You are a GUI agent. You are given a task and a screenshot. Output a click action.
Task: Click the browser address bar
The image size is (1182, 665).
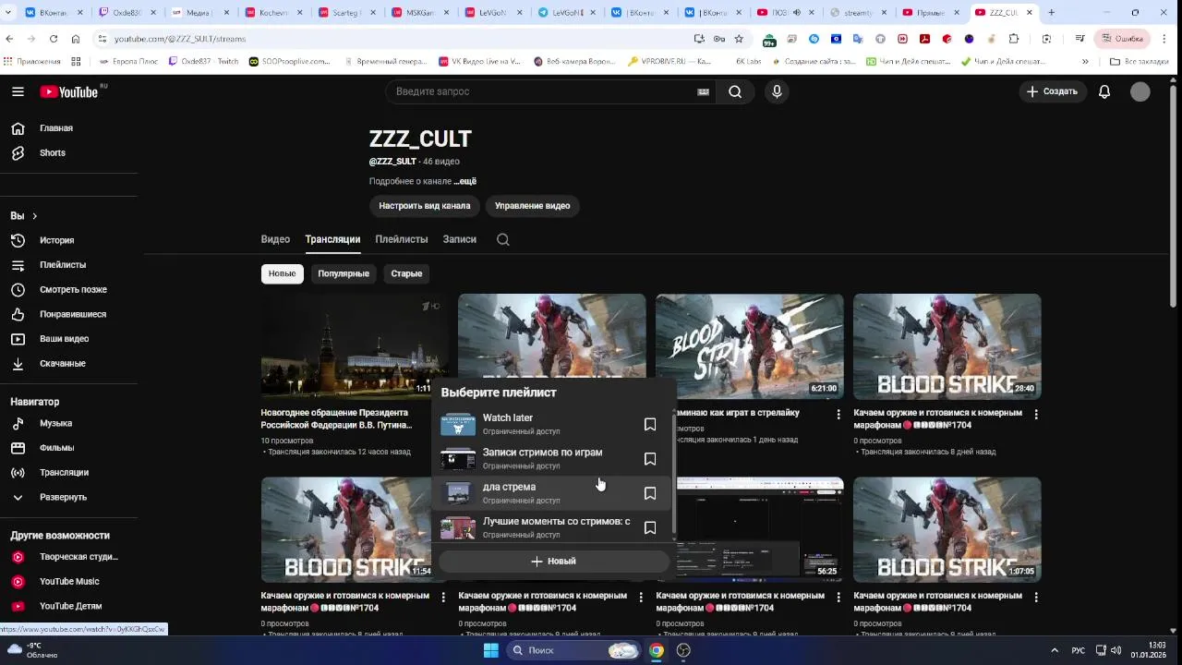pos(397,39)
